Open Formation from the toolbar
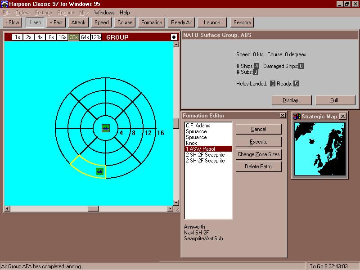Image resolution: width=360 pixels, height=270 pixels. click(x=152, y=22)
